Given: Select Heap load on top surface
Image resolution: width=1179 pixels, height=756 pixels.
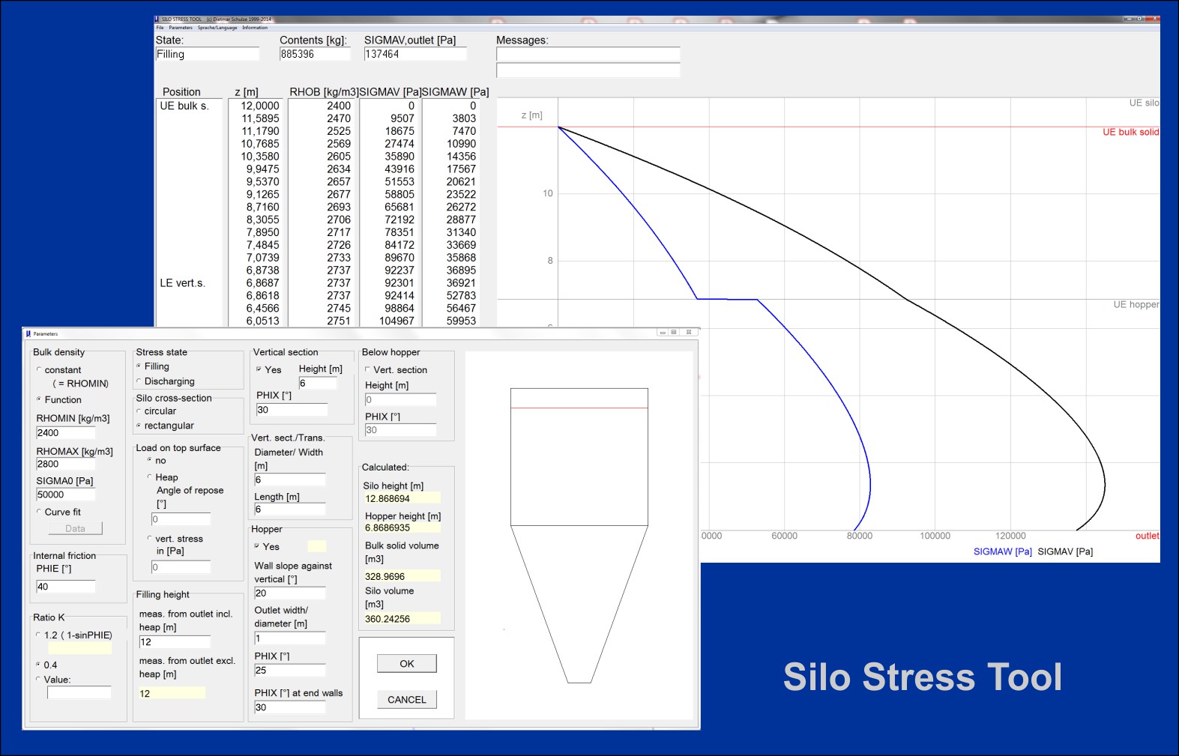Looking at the screenshot, I should coord(149,477).
